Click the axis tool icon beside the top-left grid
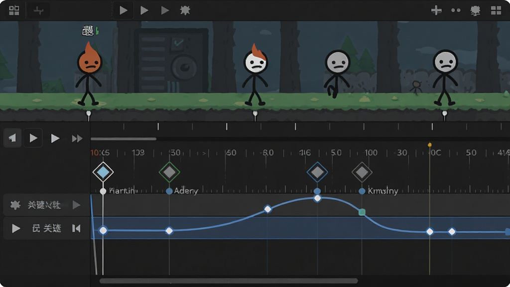Screen dimensions: 510x287 coord(39,11)
